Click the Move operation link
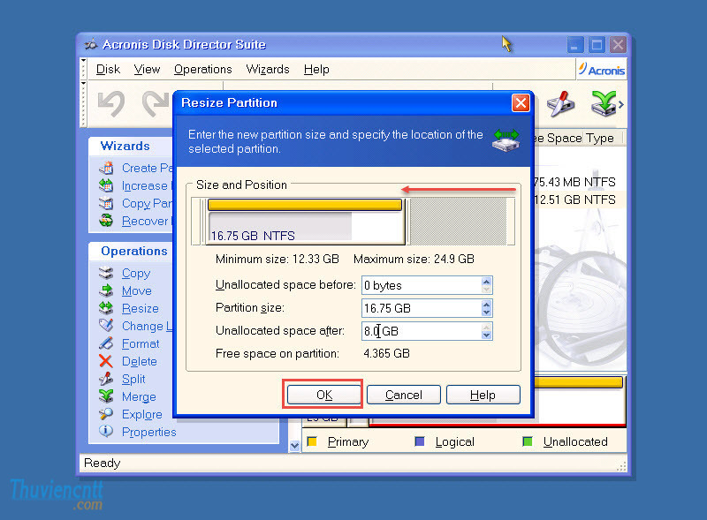Screen dimensions: 707x520 137,291
